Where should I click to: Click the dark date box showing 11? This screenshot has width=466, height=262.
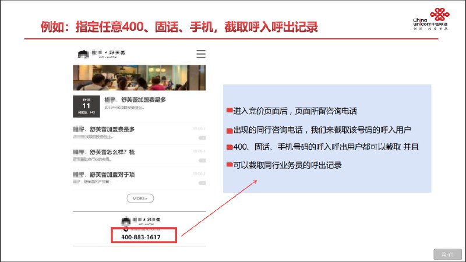coord(86,105)
